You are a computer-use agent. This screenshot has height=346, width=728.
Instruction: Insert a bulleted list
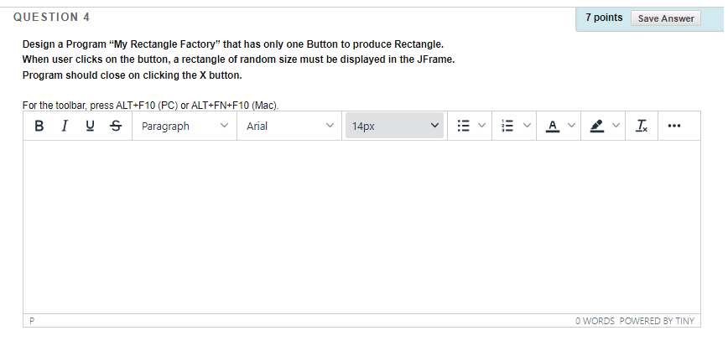click(x=463, y=126)
